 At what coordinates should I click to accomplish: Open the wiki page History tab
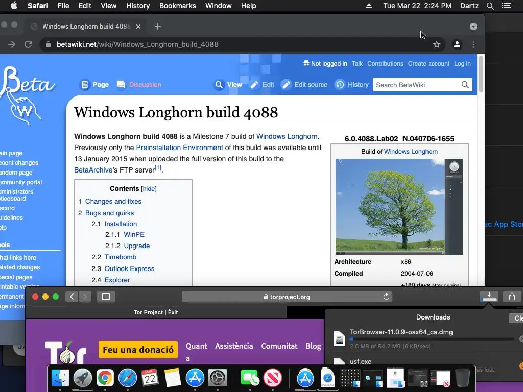[x=351, y=85]
